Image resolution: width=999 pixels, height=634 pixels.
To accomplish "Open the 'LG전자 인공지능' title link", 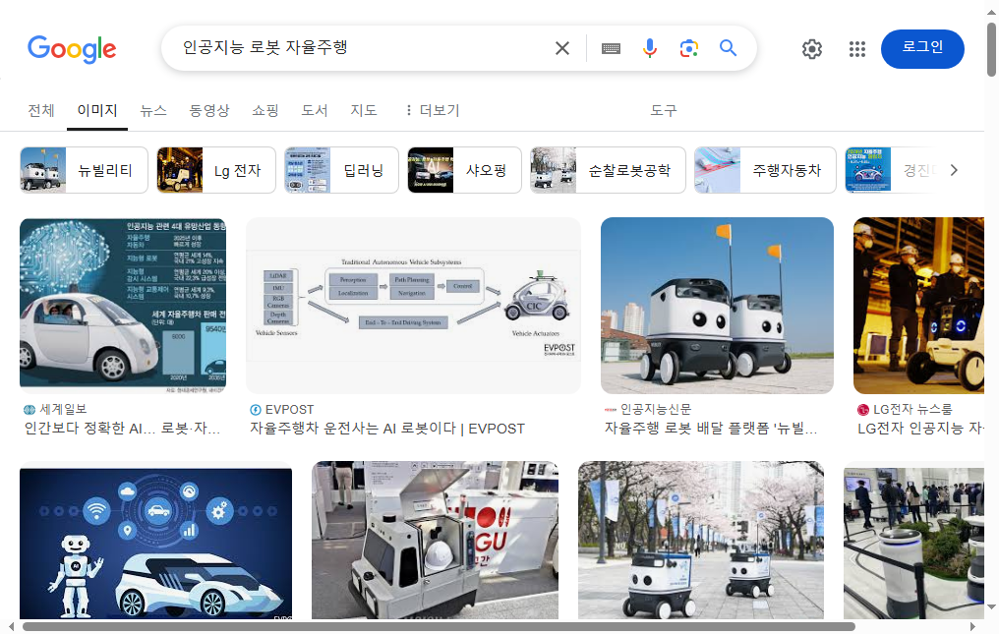I will point(920,429).
